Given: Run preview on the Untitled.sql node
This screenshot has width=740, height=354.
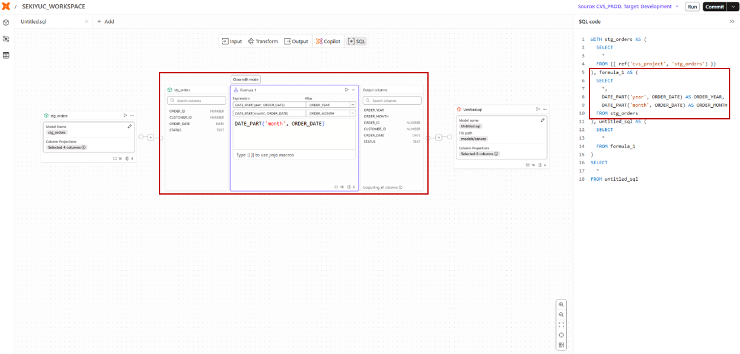Looking at the screenshot, I should click(538, 109).
